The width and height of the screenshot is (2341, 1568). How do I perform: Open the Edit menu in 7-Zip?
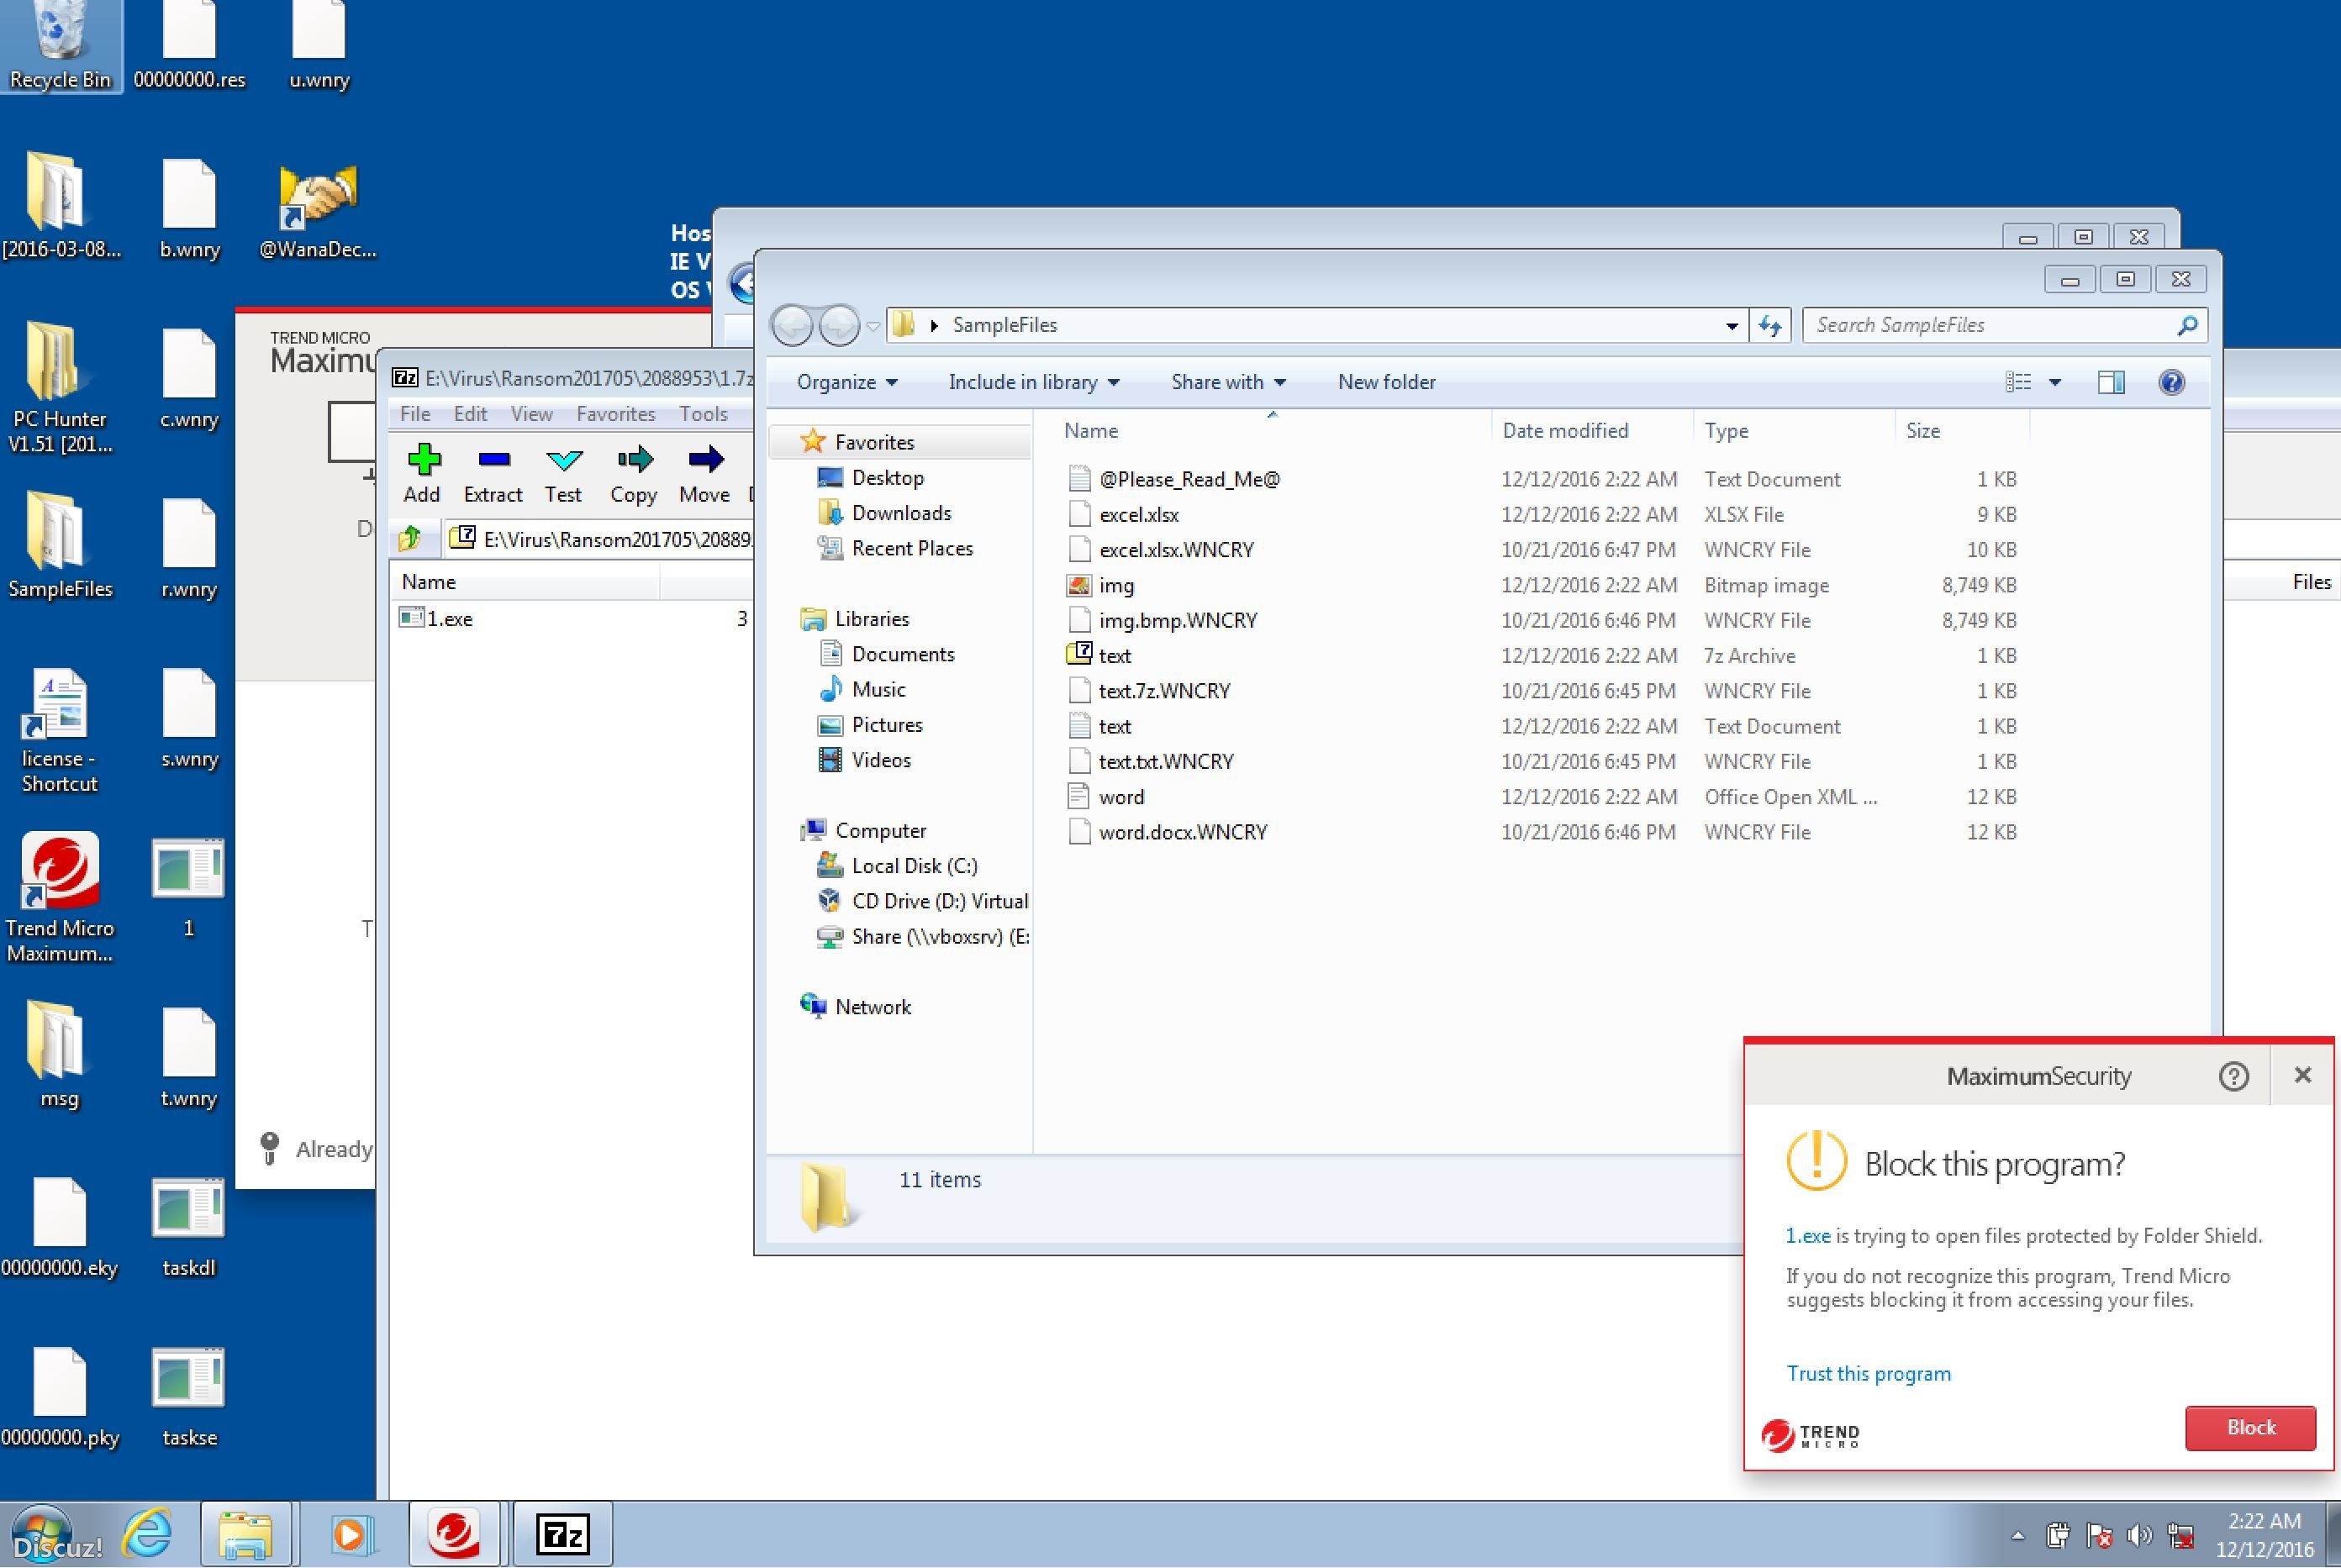[x=470, y=414]
